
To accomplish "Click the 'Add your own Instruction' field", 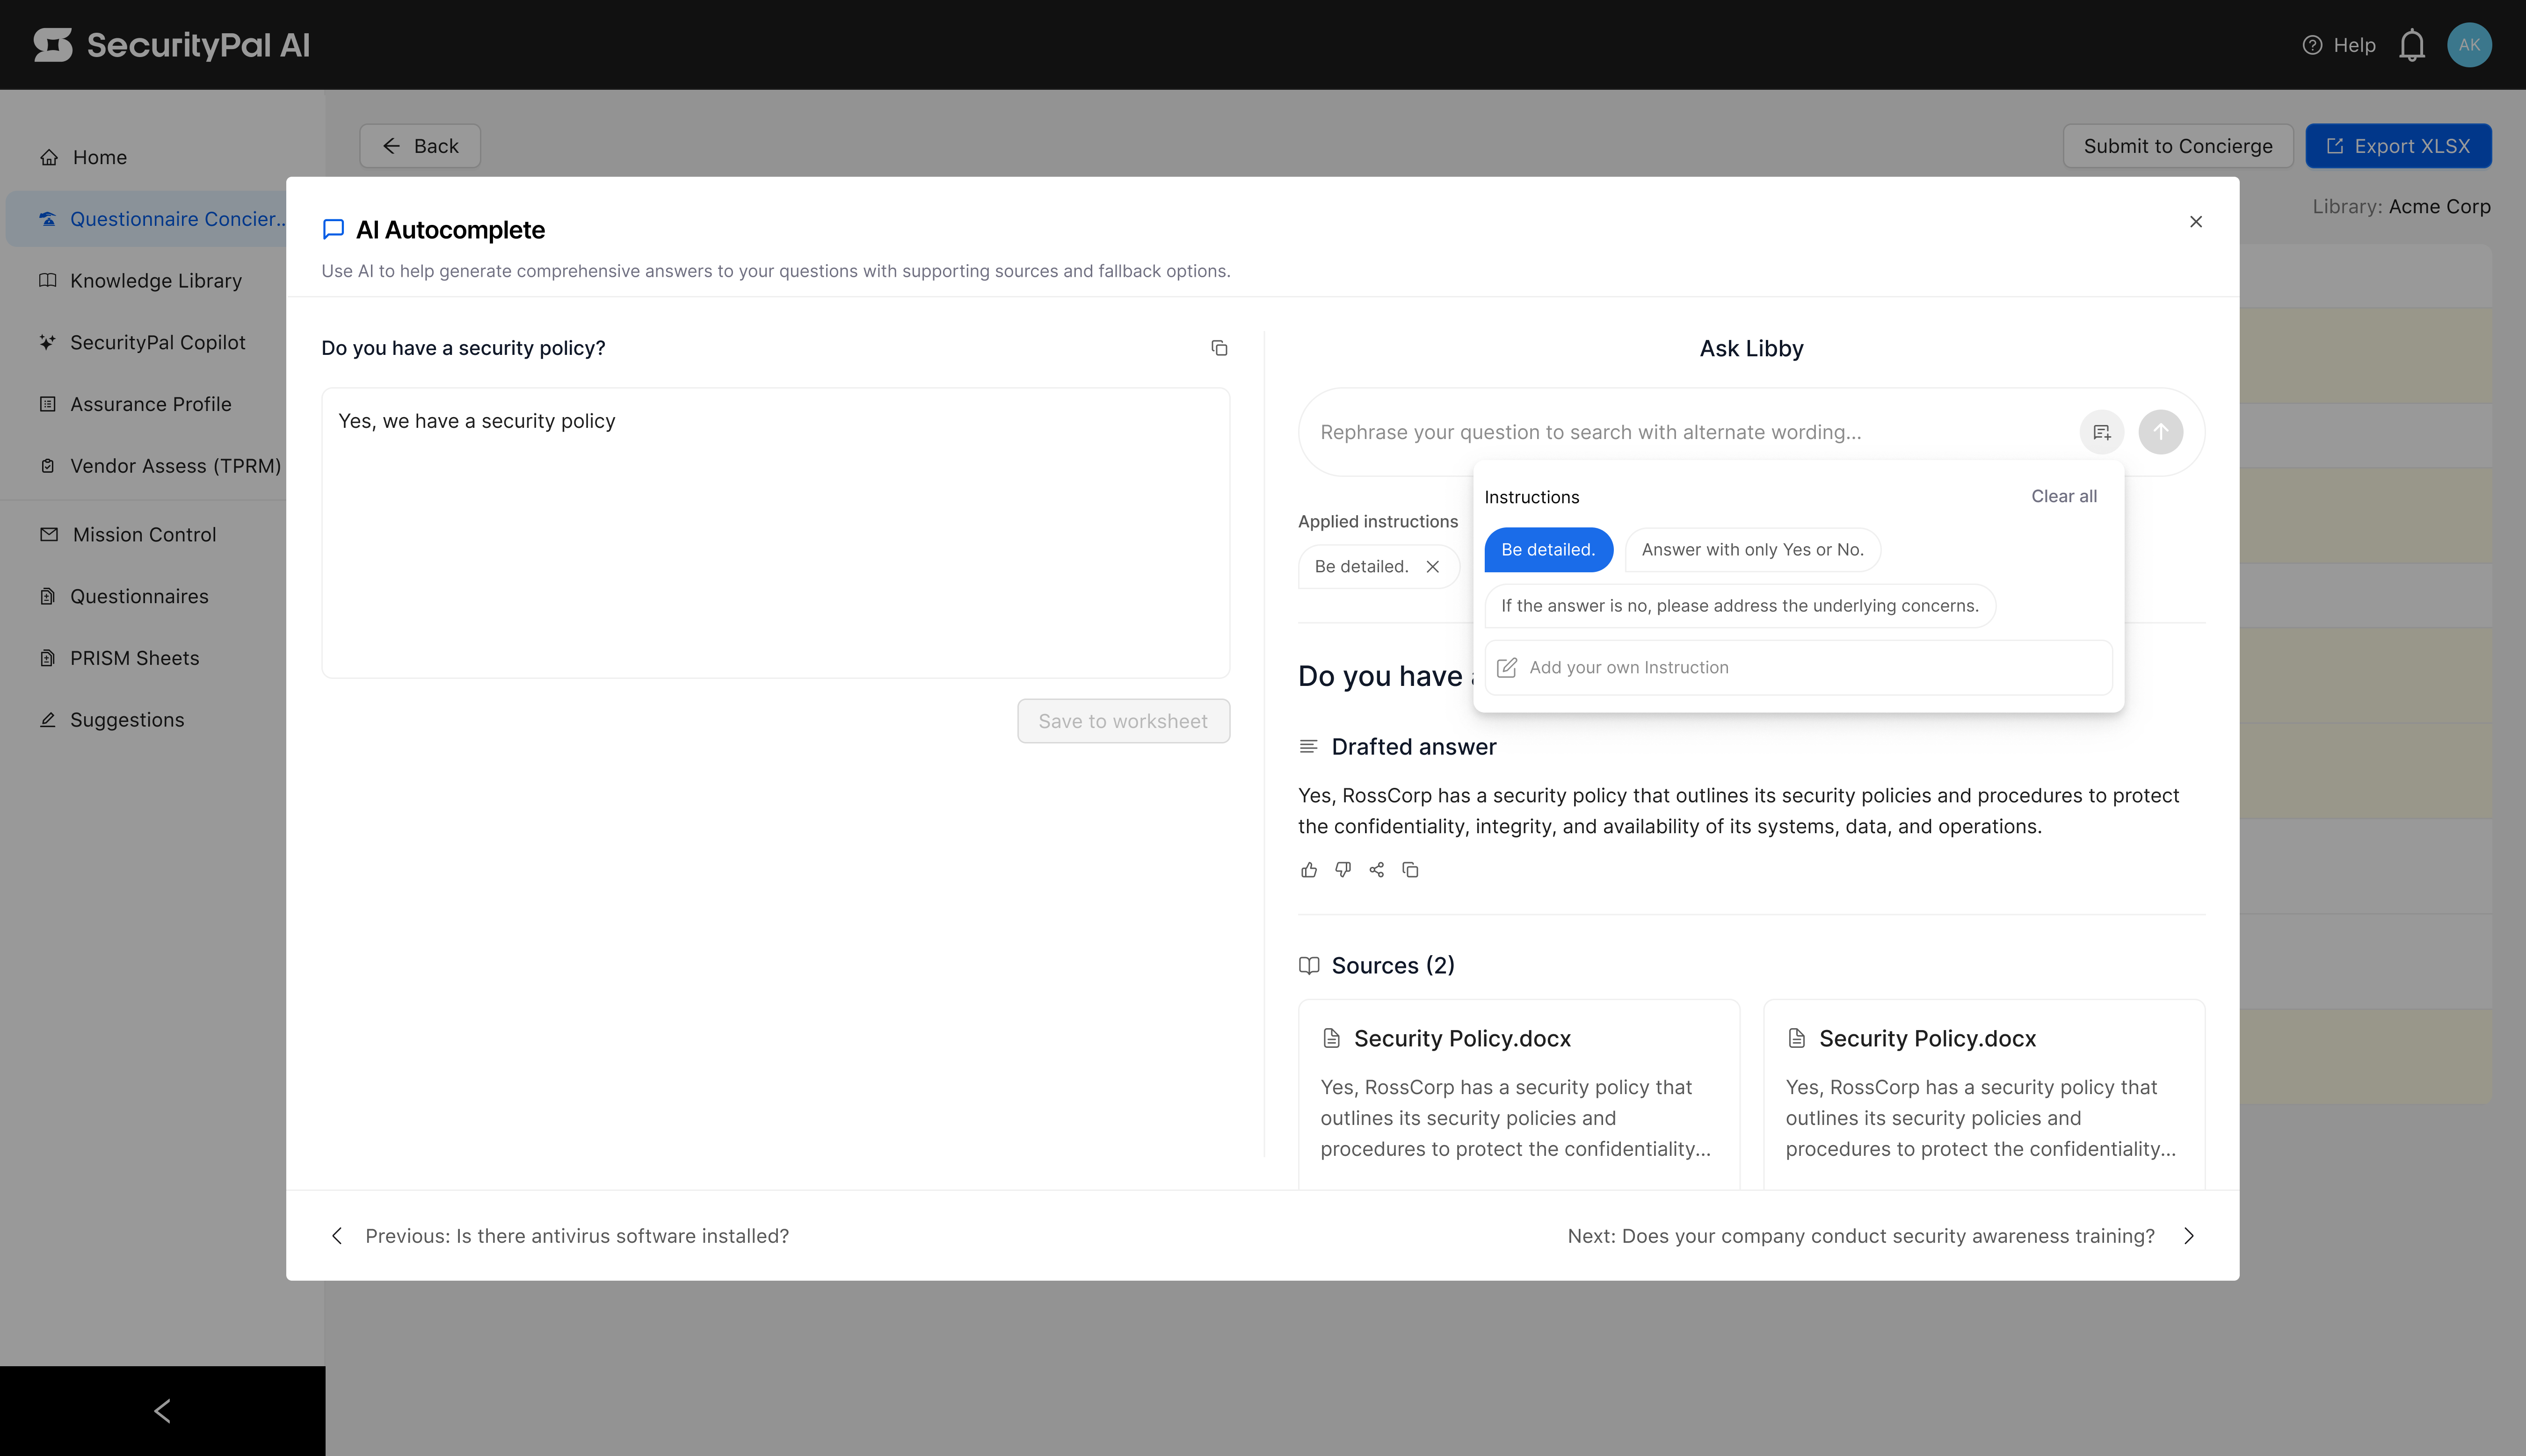I will point(1797,668).
